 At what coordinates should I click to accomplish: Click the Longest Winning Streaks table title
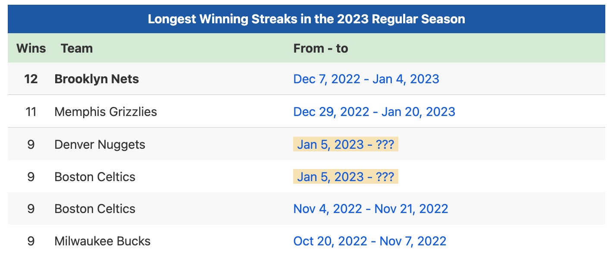tap(306, 19)
